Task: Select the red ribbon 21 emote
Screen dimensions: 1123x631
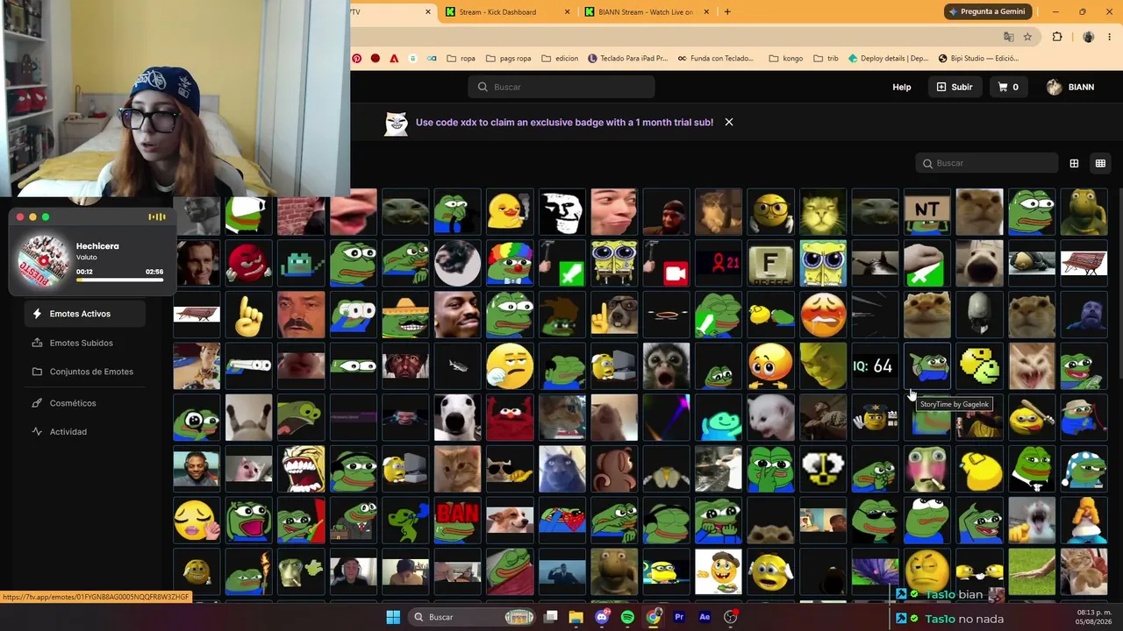Action: (x=719, y=263)
